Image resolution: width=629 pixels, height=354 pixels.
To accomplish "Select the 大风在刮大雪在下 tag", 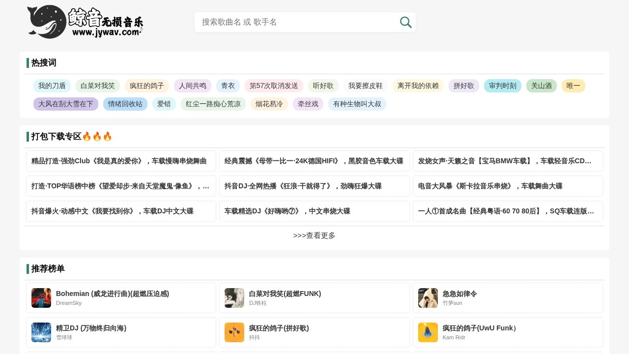I will [65, 104].
